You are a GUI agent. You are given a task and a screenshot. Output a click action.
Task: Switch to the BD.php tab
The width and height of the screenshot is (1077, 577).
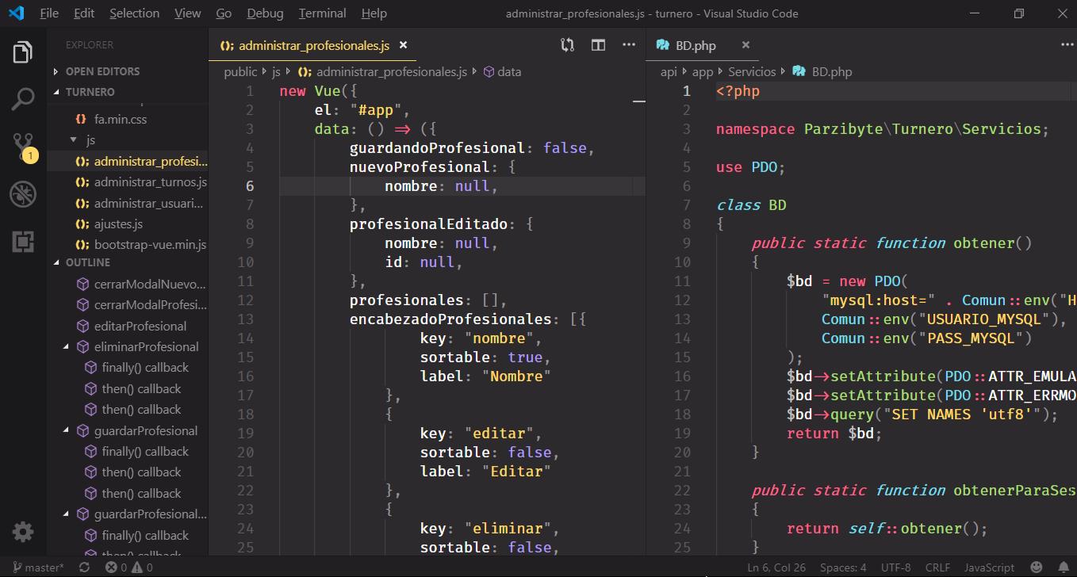coord(695,46)
